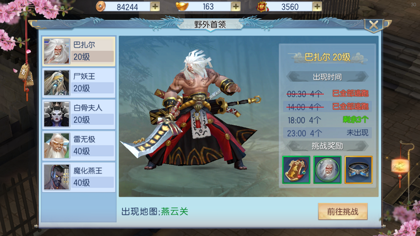Viewport: 420px width, 236px height.
Task: Select 尸妖王 20级 in boss list
Action: 79,83
